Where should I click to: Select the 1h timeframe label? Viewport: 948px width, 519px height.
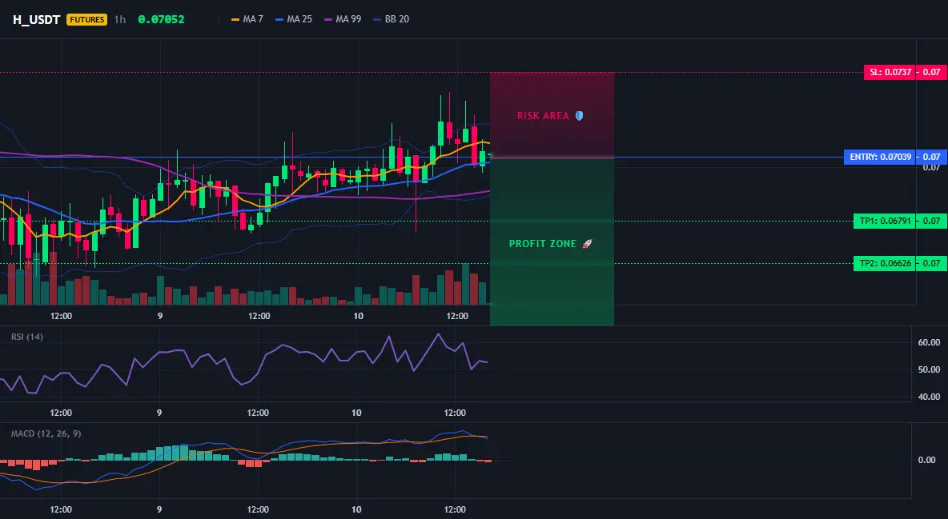[x=120, y=19]
